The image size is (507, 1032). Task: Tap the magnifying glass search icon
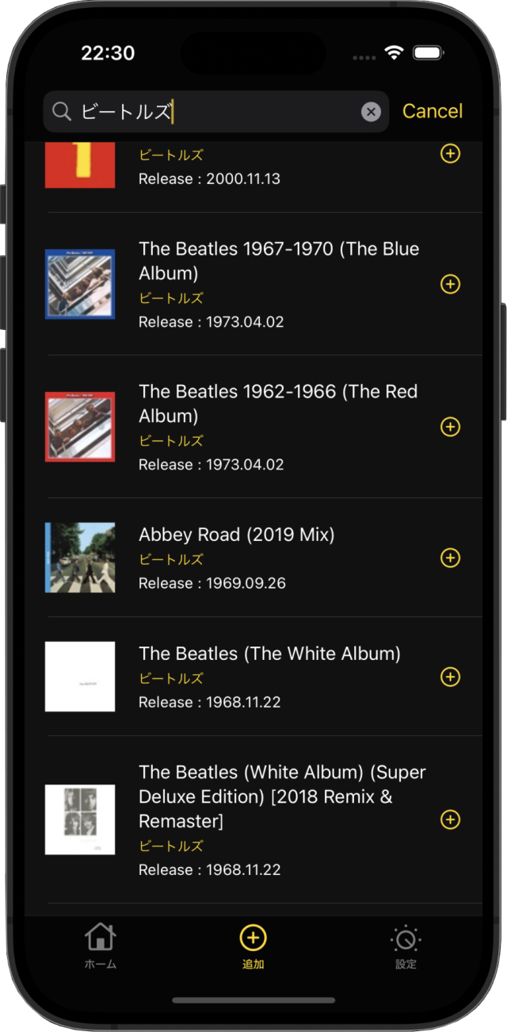click(62, 112)
